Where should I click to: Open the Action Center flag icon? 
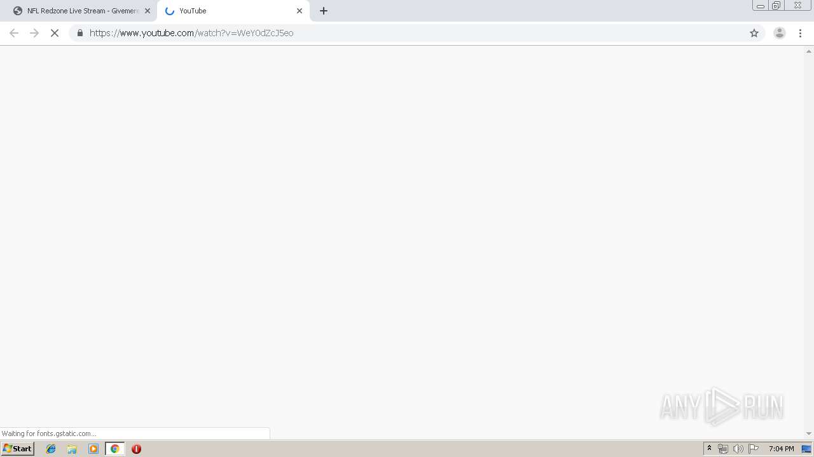(x=754, y=449)
